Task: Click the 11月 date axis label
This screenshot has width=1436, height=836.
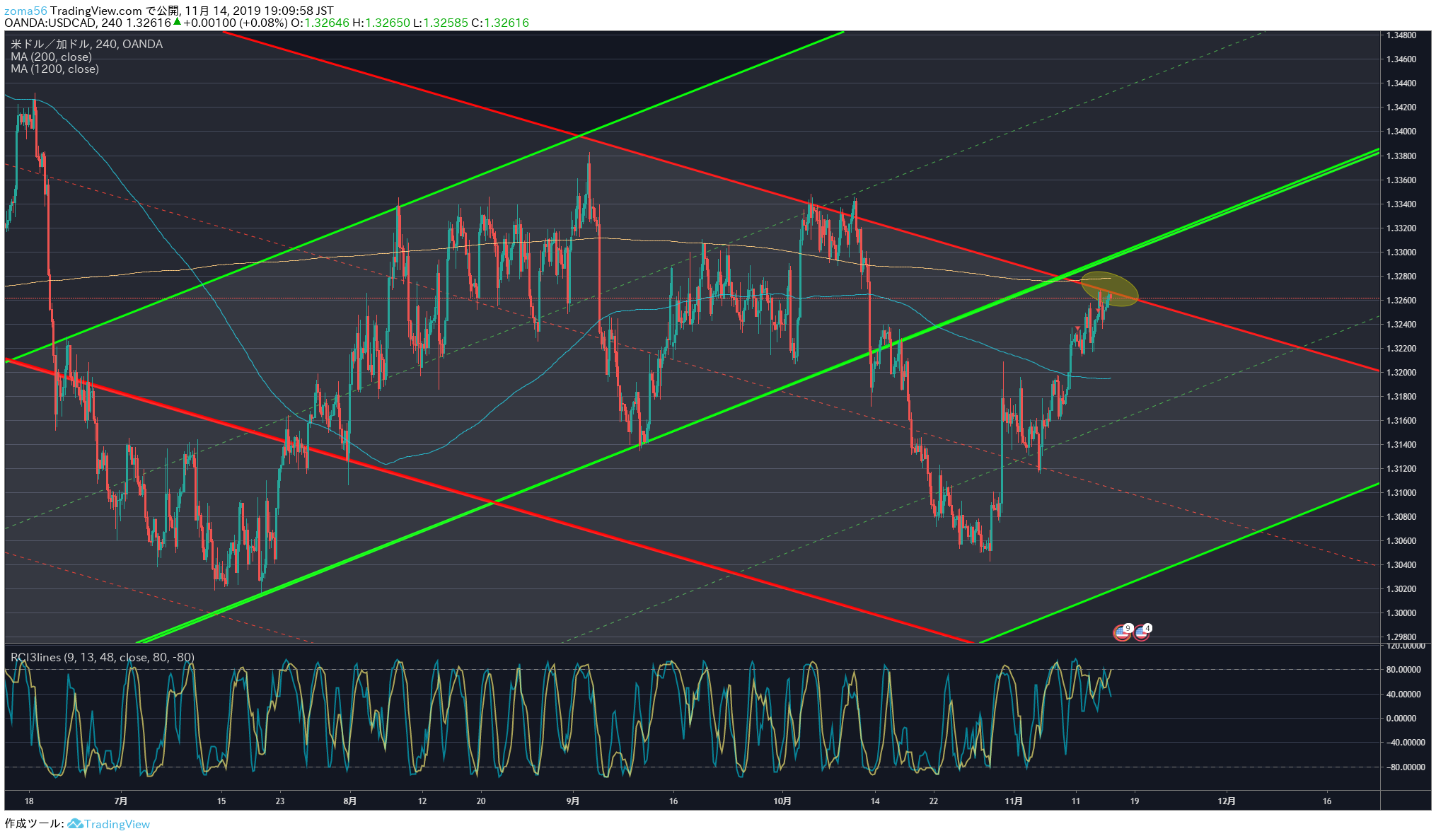Action: click(1014, 801)
